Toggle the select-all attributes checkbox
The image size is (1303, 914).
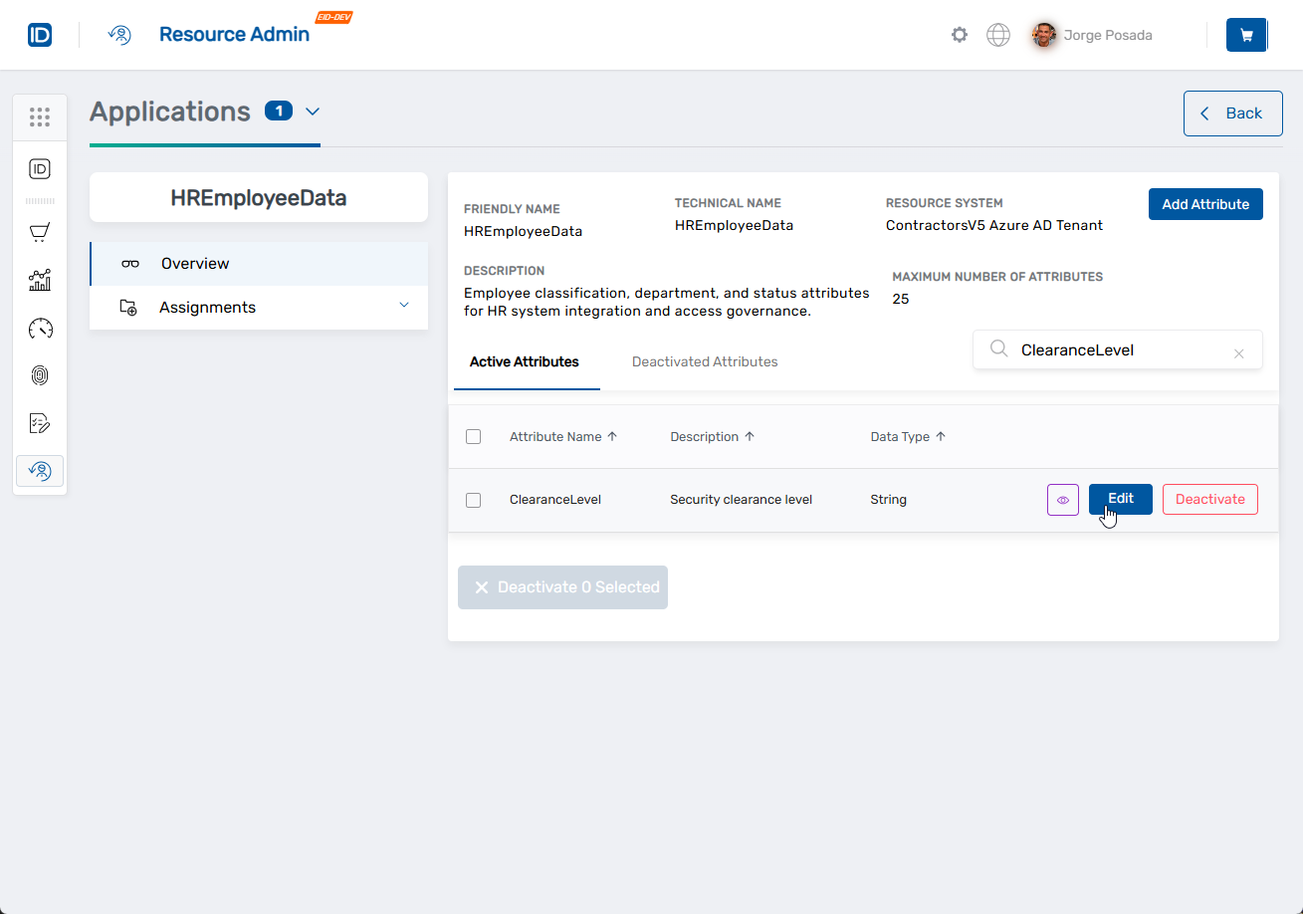pyautogui.click(x=474, y=437)
